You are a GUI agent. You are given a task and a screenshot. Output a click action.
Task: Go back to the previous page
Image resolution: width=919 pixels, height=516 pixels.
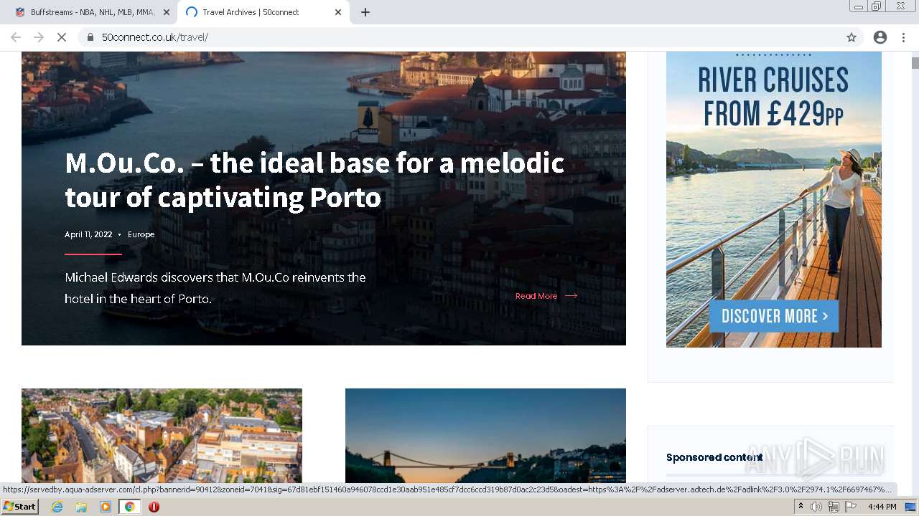pyautogui.click(x=16, y=37)
